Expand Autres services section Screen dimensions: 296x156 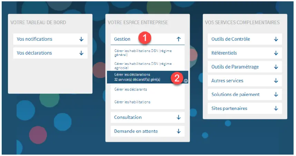coord(276,81)
